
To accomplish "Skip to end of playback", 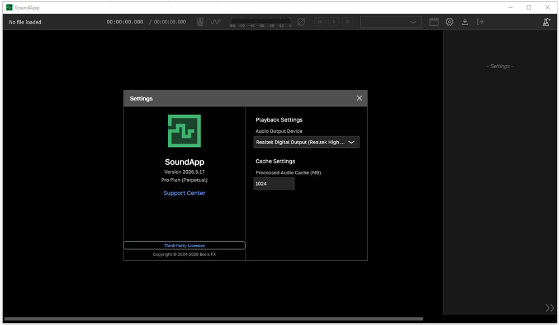I will pyautogui.click(x=348, y=22).
